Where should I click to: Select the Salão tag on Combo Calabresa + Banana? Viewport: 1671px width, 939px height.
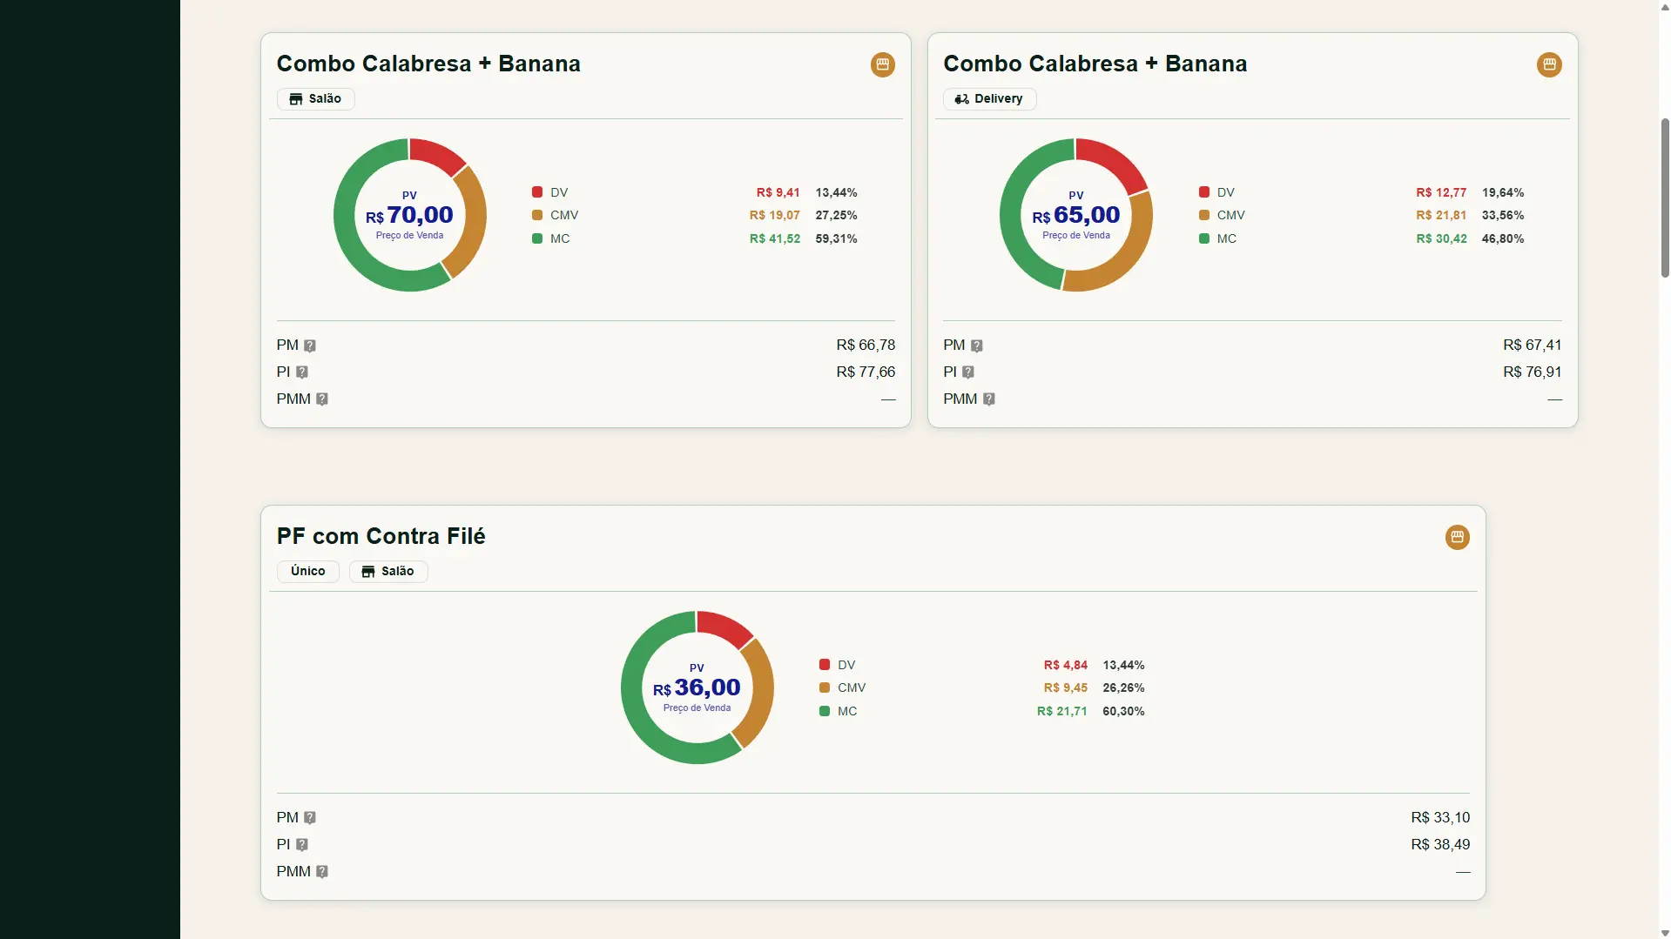pyautogui.click(x=315, y=99)
